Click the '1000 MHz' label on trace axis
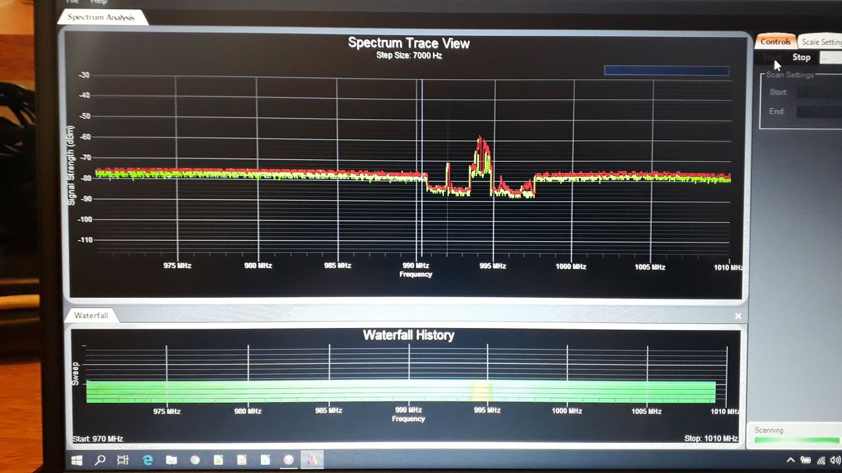Image resolution: width=842 pixels, height=473 pixels. click(x=571, y=266)
